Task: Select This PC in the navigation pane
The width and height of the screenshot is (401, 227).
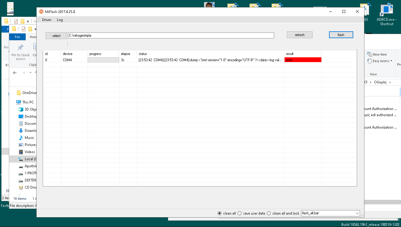Action: (28, 102)
